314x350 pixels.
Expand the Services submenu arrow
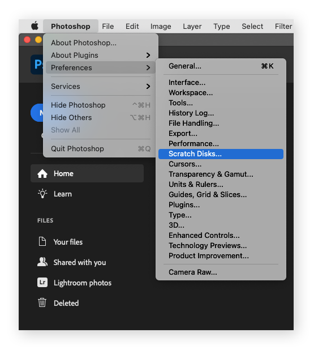[148, 87]
